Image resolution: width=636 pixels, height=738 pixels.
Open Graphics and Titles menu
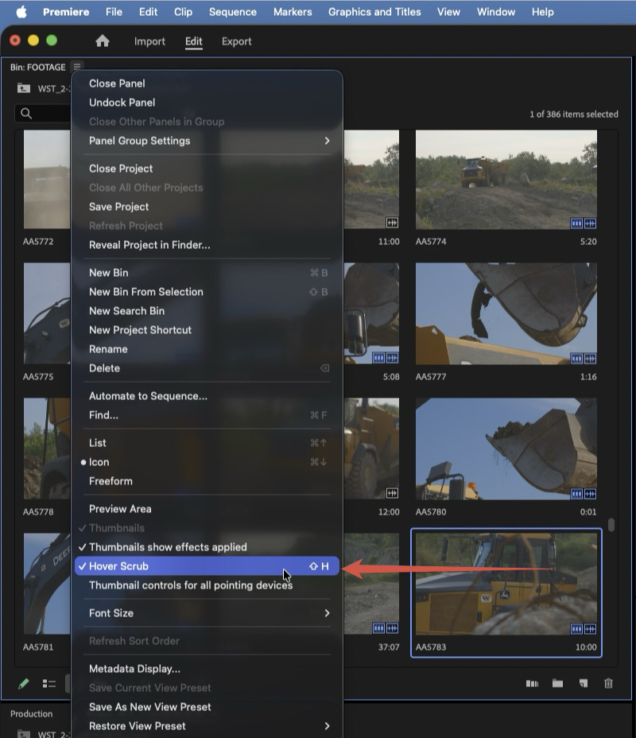374,12
